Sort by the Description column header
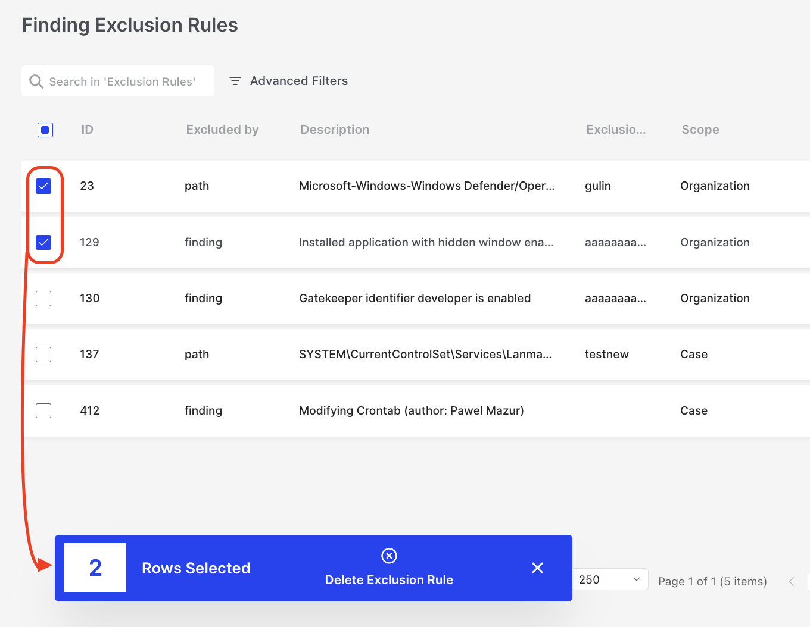810x627 pixels. point(335,130)
